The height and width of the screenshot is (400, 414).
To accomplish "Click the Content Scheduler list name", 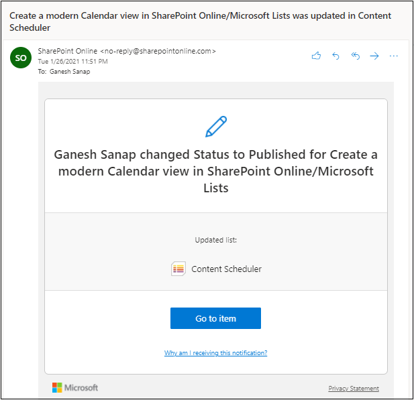I will pyautogui.click(x=226, y=269).
